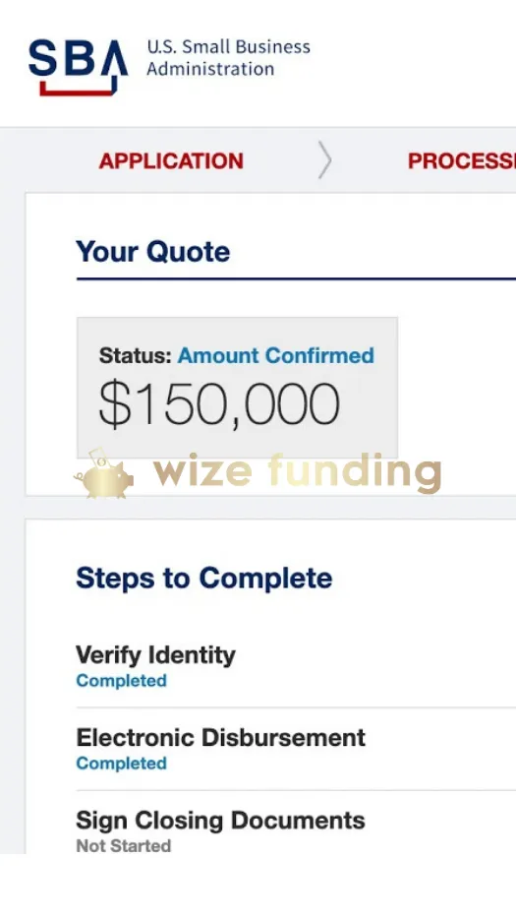Open the Sign Closing Documents step
Image resolution: width=516 pixels, height=919 pixels.
[x=221, y=821]
